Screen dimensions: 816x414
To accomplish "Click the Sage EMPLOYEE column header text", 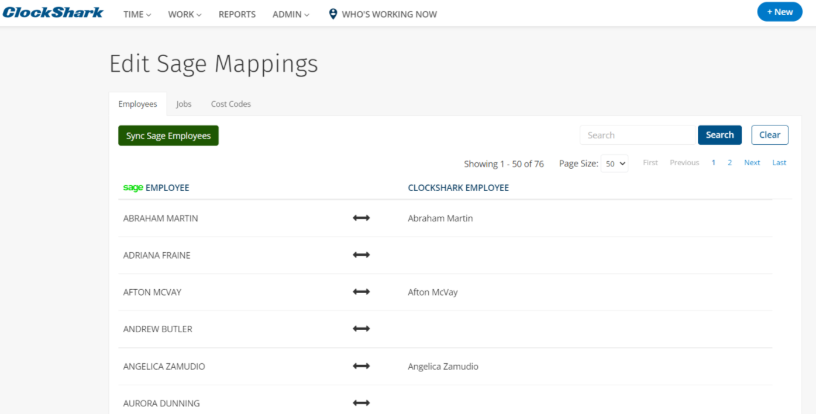I will [167, 188].
